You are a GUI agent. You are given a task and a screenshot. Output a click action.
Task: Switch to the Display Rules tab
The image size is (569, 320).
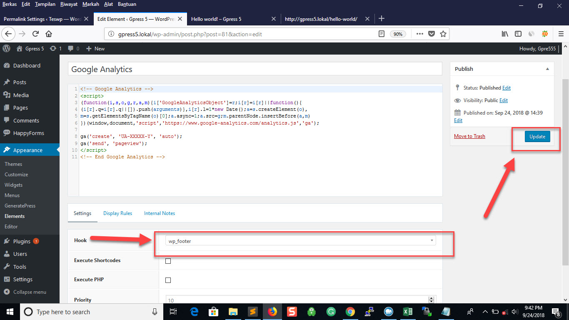click(117, 213)
